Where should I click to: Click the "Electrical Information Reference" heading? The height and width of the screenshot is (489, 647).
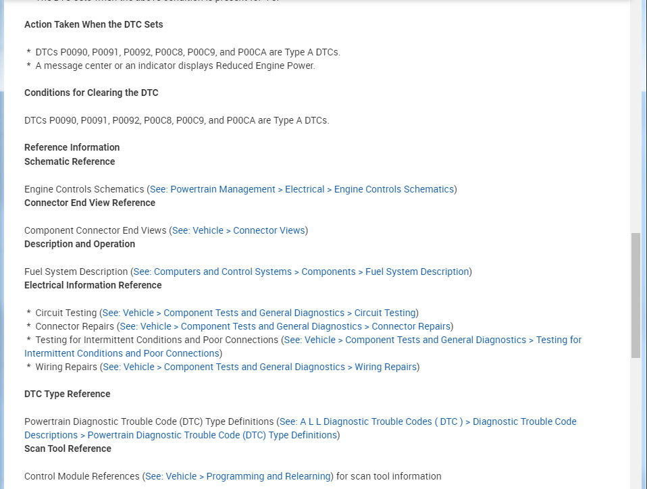(x=93, y=285)
